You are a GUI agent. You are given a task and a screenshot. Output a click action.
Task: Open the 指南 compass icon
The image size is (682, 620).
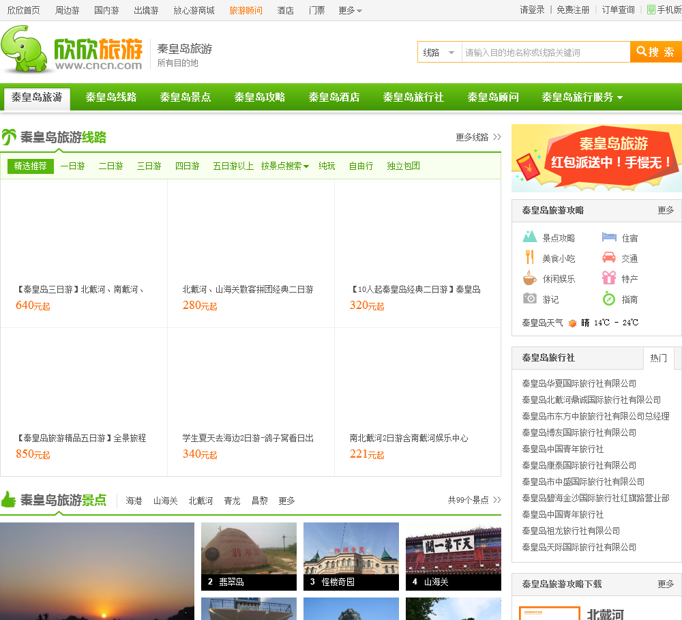click(609, 299)
